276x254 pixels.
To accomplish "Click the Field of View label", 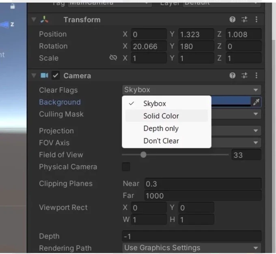I will pyautogui.click(x=61, y=155).
